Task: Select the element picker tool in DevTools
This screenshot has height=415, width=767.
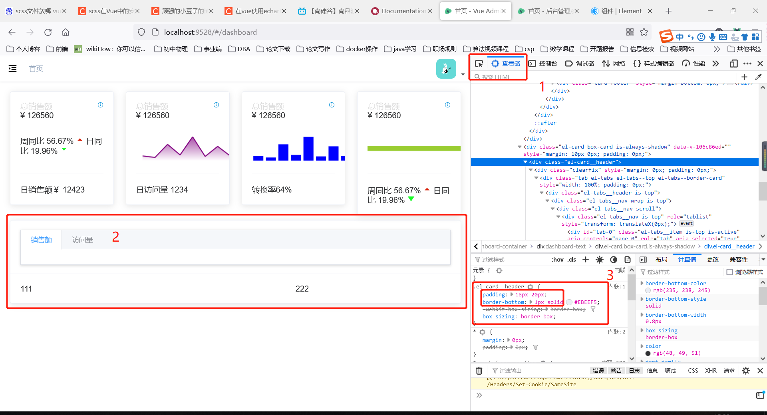Action: pyautogui.click(x=479, y=63)
